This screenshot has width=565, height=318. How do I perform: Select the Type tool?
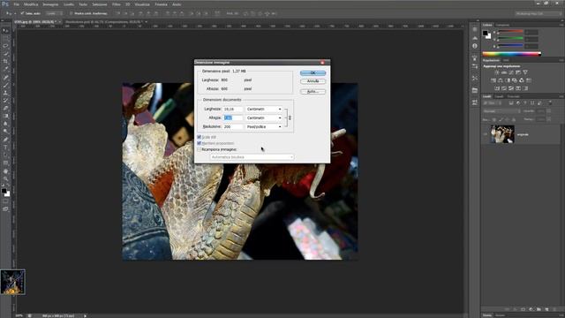click(5, 148)
